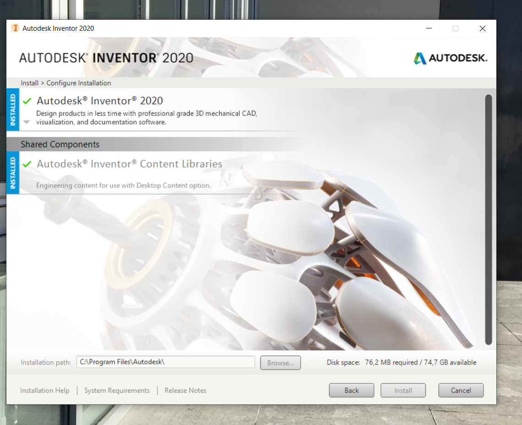Image resolution: width=522 pixels, height=425 pixels.
Task: View the System Requirements
Action: pos(117,390)
